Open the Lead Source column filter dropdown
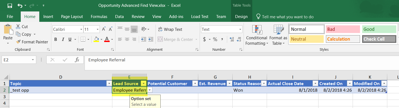 pos(144,83)
